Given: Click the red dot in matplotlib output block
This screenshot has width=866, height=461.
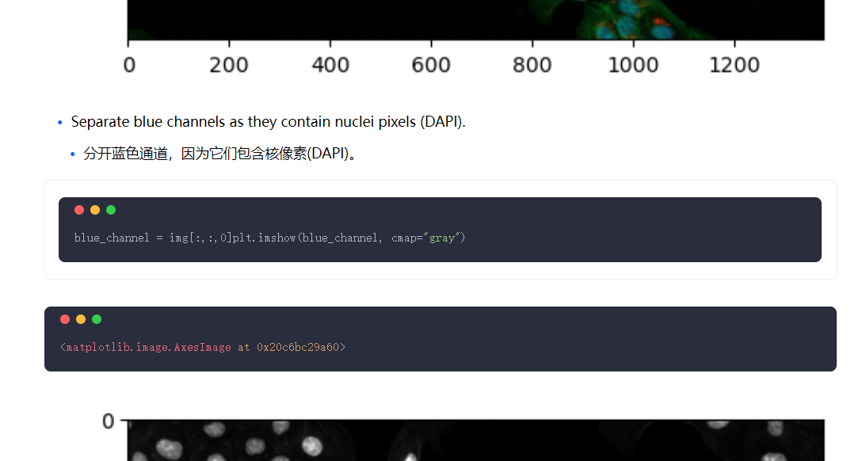Looking at the screenshot, I should [65, 319].
